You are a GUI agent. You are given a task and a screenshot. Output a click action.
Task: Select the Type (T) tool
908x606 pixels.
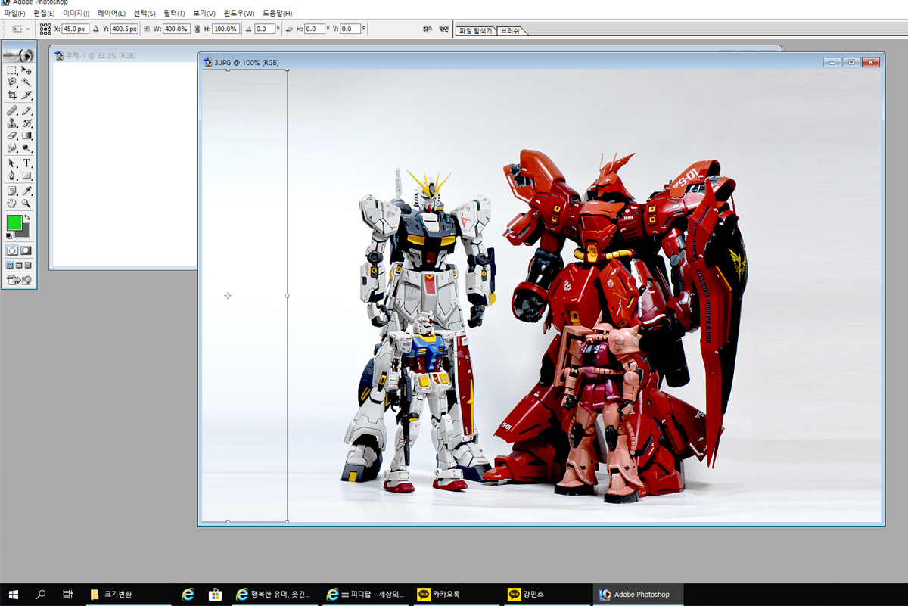click(x=26, y=163)
